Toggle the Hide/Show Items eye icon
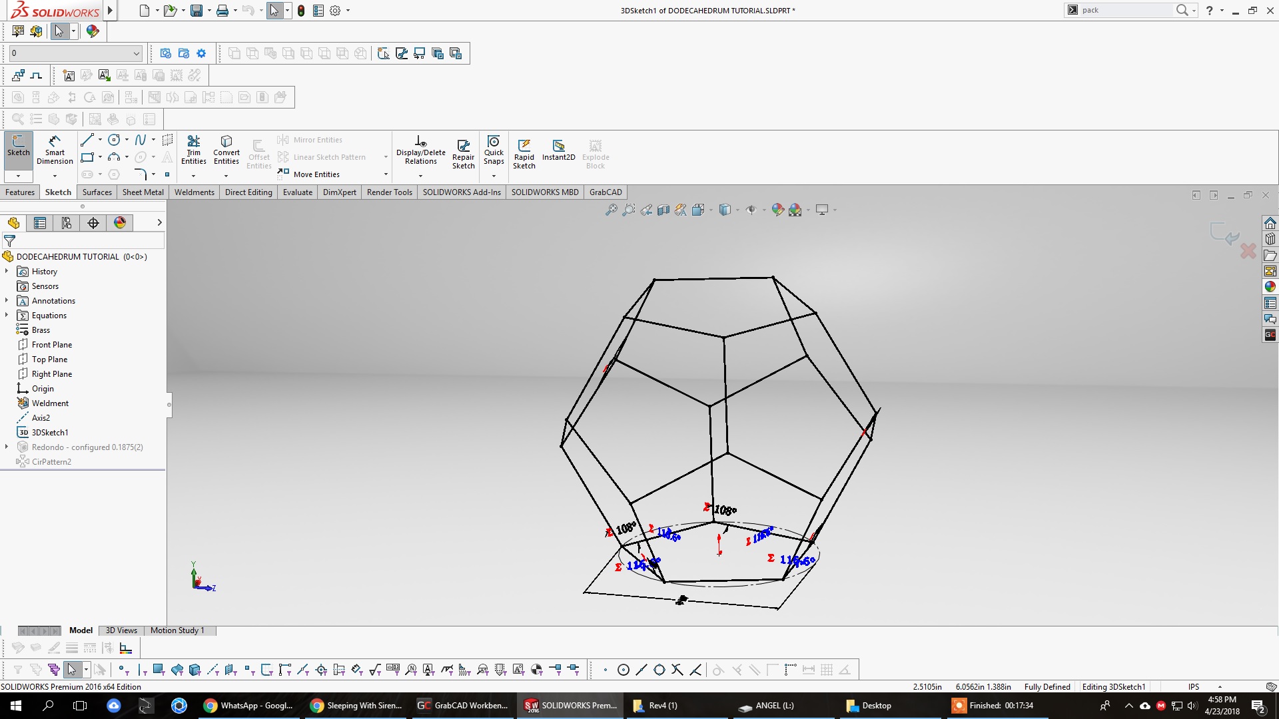 pyautogui.click(x=751, y=210)
